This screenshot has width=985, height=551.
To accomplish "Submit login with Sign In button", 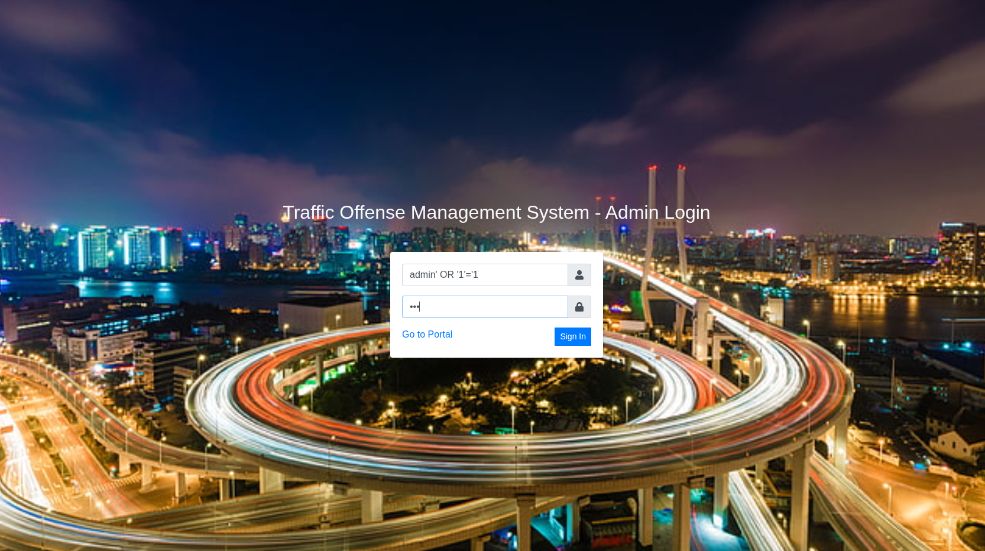I will pos(573,336).
